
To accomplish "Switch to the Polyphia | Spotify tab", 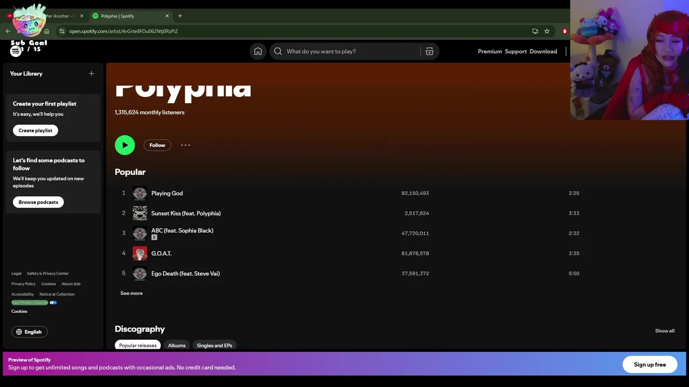I will coord(130,16).
